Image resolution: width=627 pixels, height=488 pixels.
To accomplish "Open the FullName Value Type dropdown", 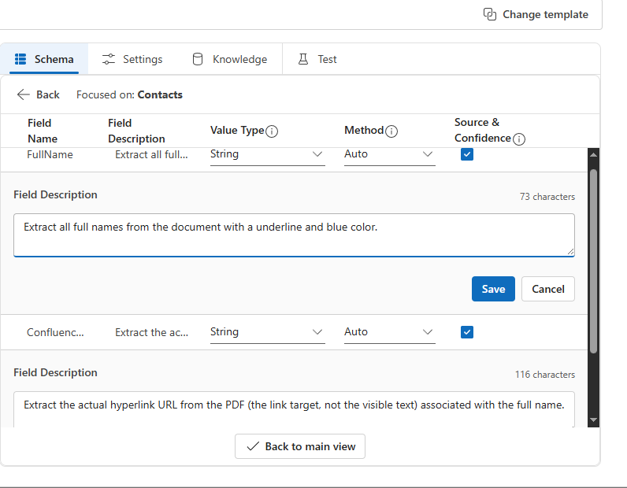I will [267, 154].
